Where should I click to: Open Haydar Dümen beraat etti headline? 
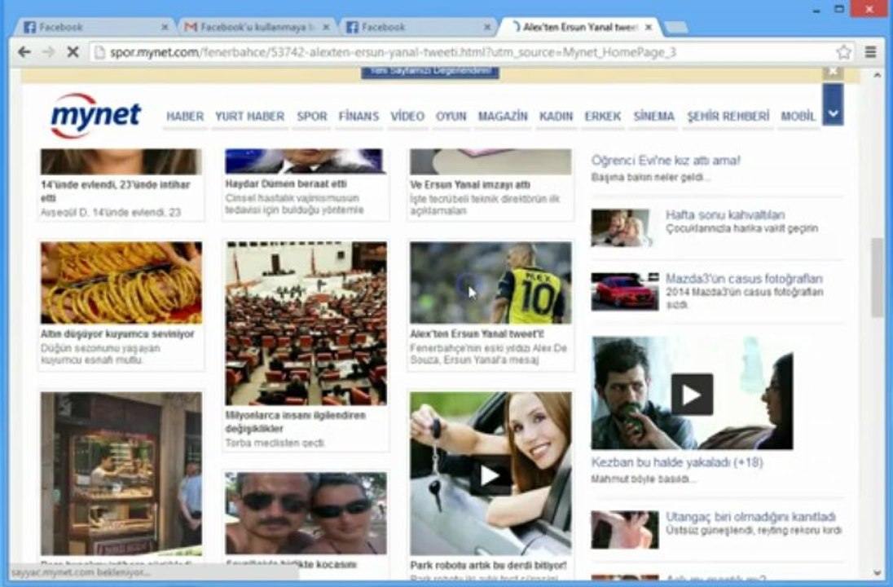click(286, 184)
